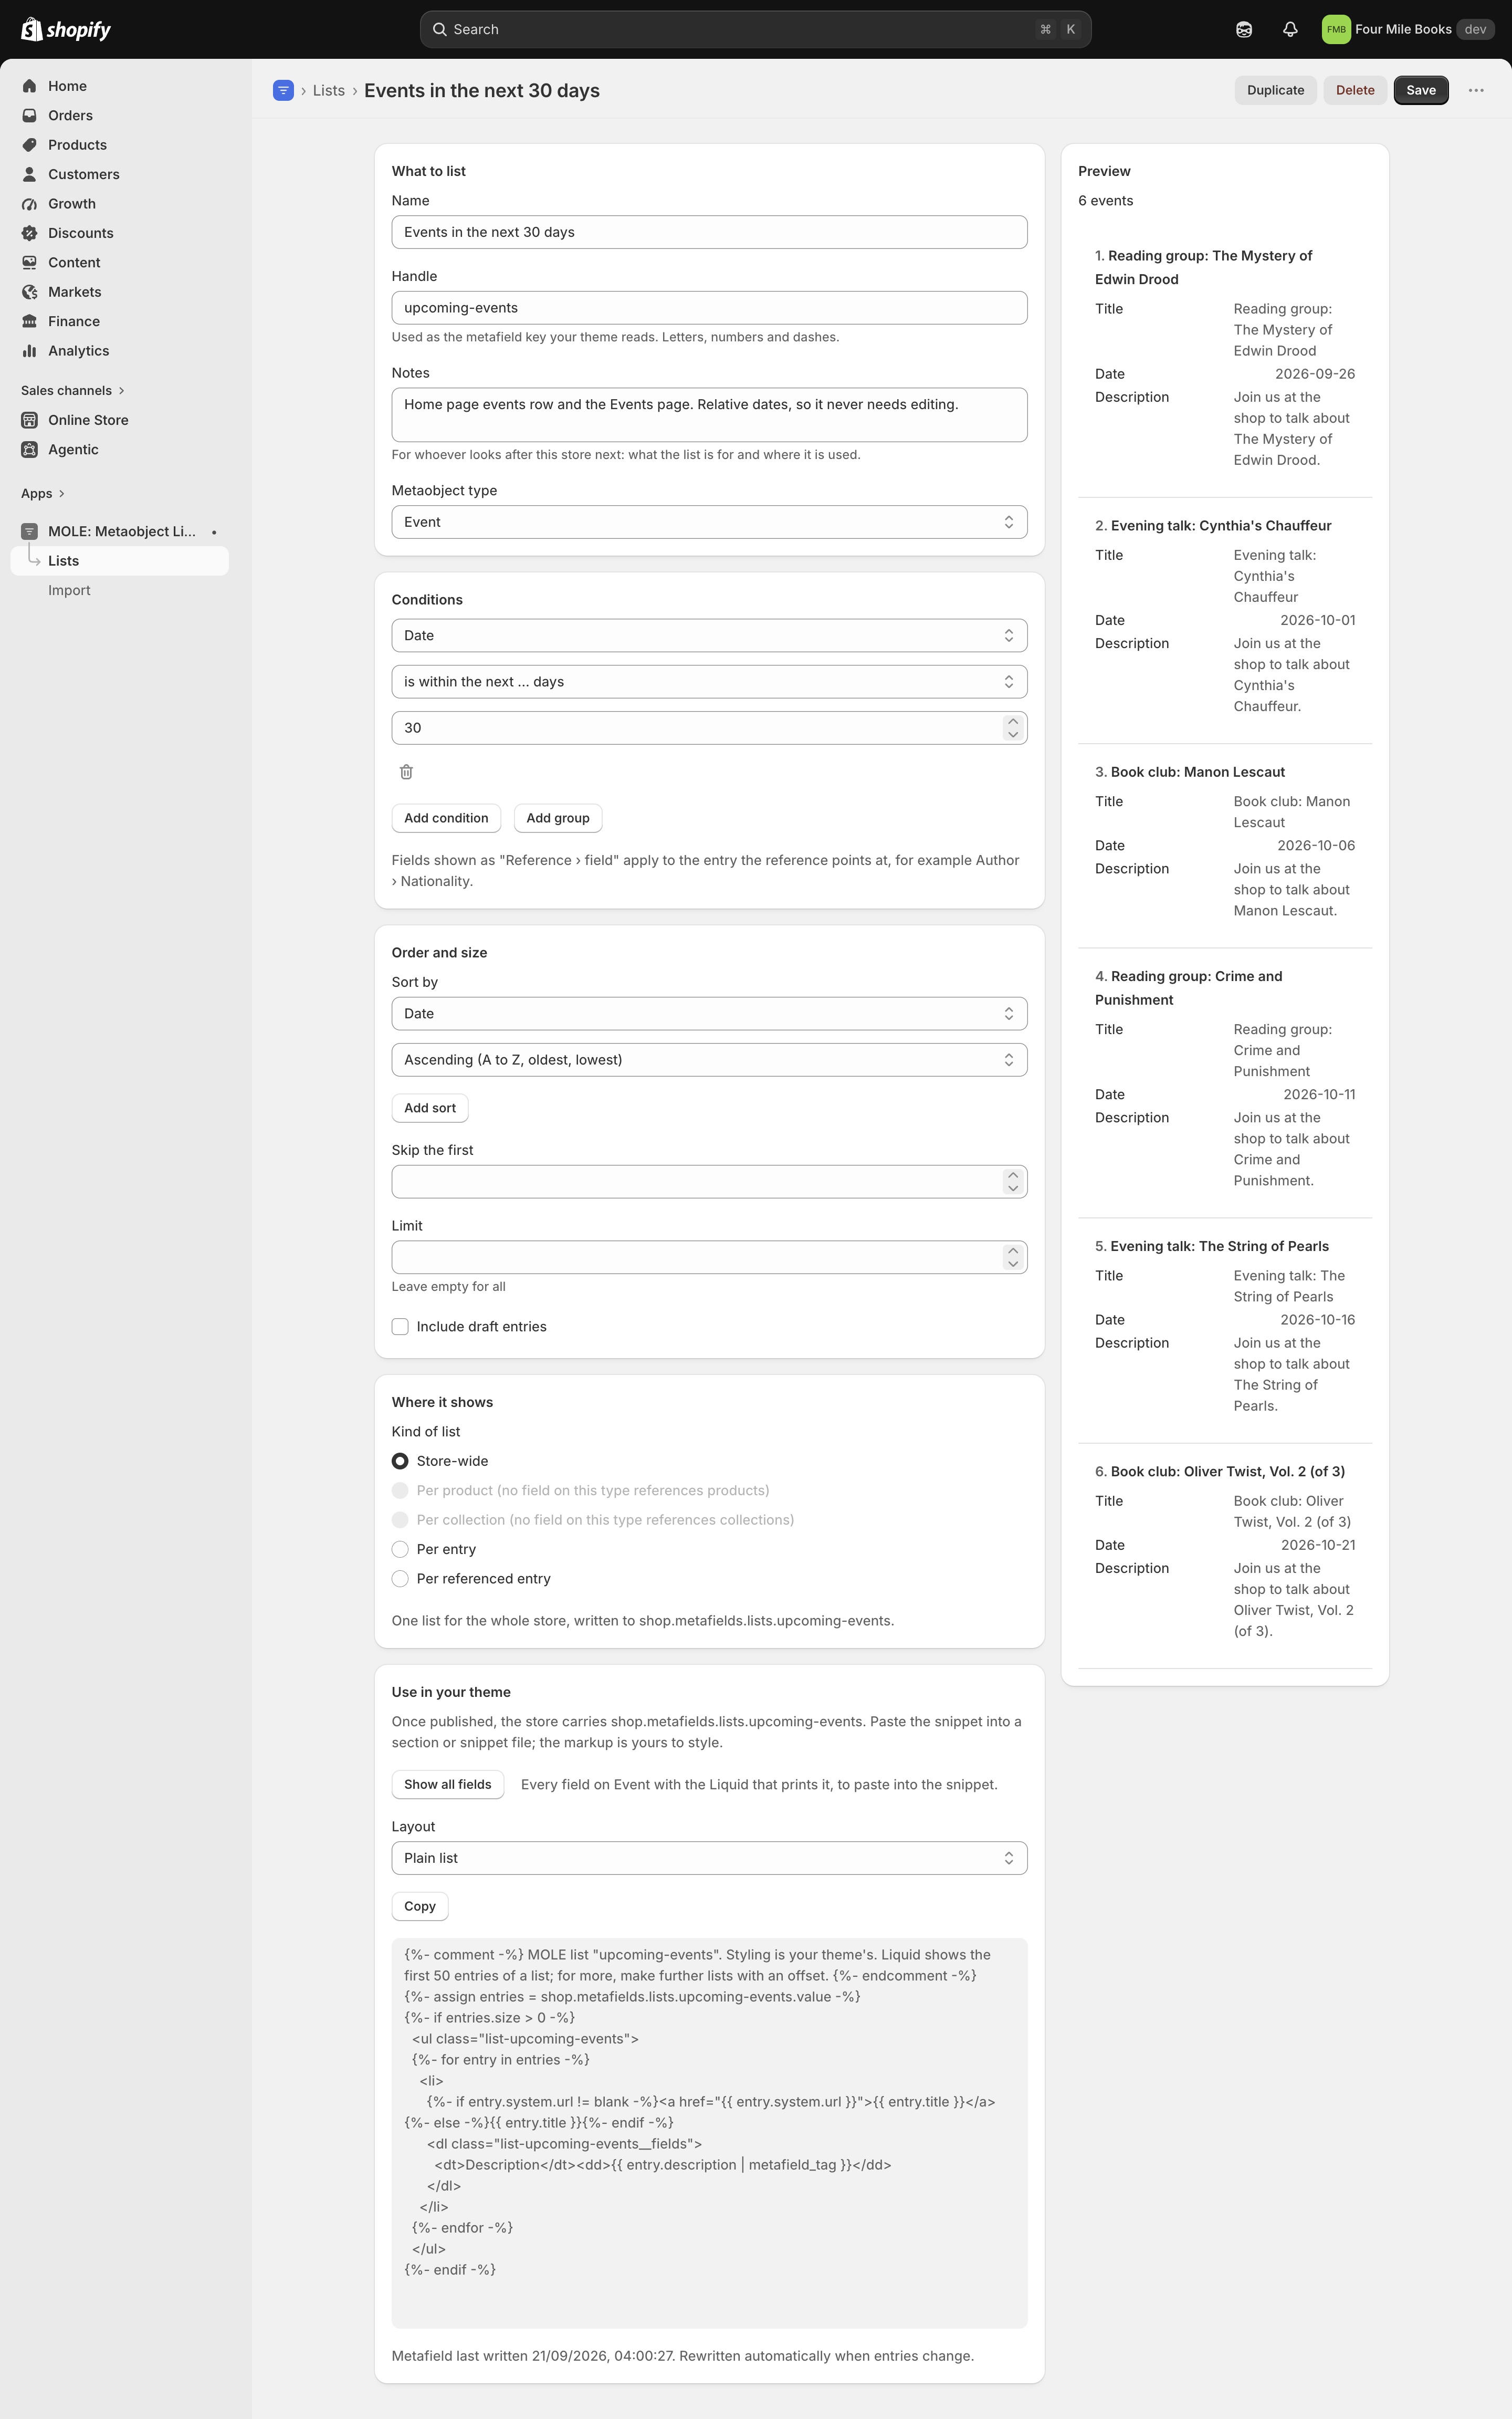Expand the Sales channels section
The image size is (1512, 2419).
(73, 390)
